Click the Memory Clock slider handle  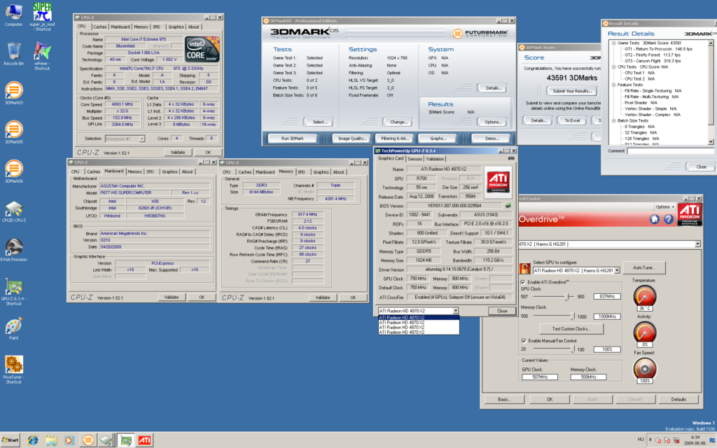point(573,316)
